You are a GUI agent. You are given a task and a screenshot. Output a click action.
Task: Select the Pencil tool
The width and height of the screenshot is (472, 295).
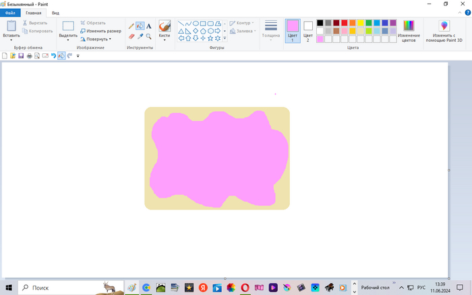pyautogui.click(x=131, y=26)
